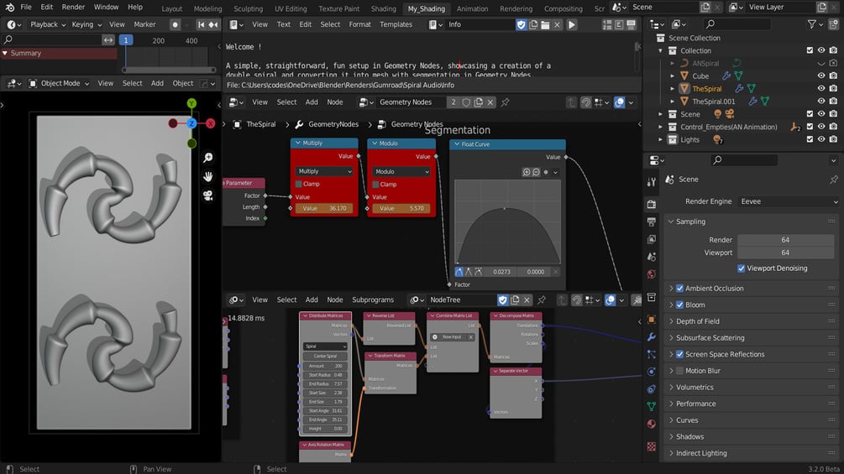Switch to the Animation workspace tab

(472, 8)
